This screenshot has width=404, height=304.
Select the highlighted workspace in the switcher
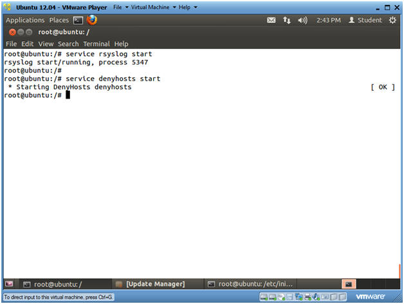click(349, 284)
